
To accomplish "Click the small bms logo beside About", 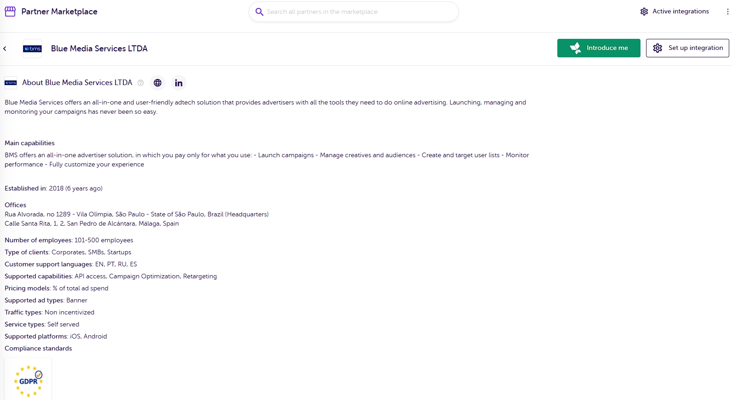I will click(x=11, y=83).
